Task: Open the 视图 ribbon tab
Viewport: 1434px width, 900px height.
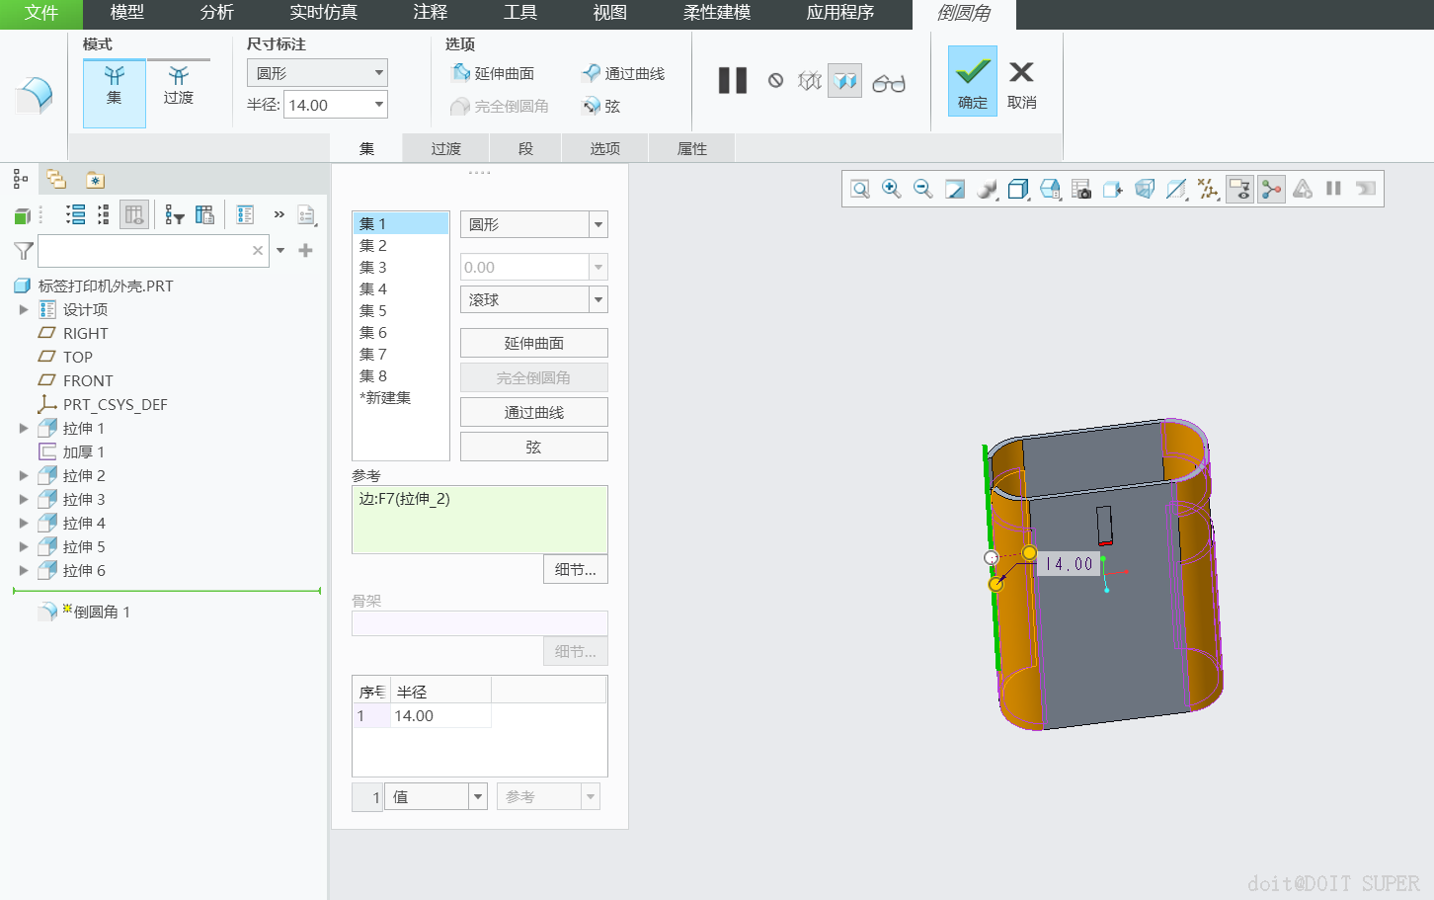Action: [609, 13]
